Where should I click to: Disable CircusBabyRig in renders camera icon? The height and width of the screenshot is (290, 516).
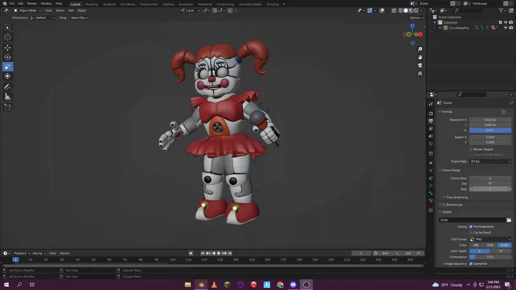pyautogui.click(x=511, y=28)
